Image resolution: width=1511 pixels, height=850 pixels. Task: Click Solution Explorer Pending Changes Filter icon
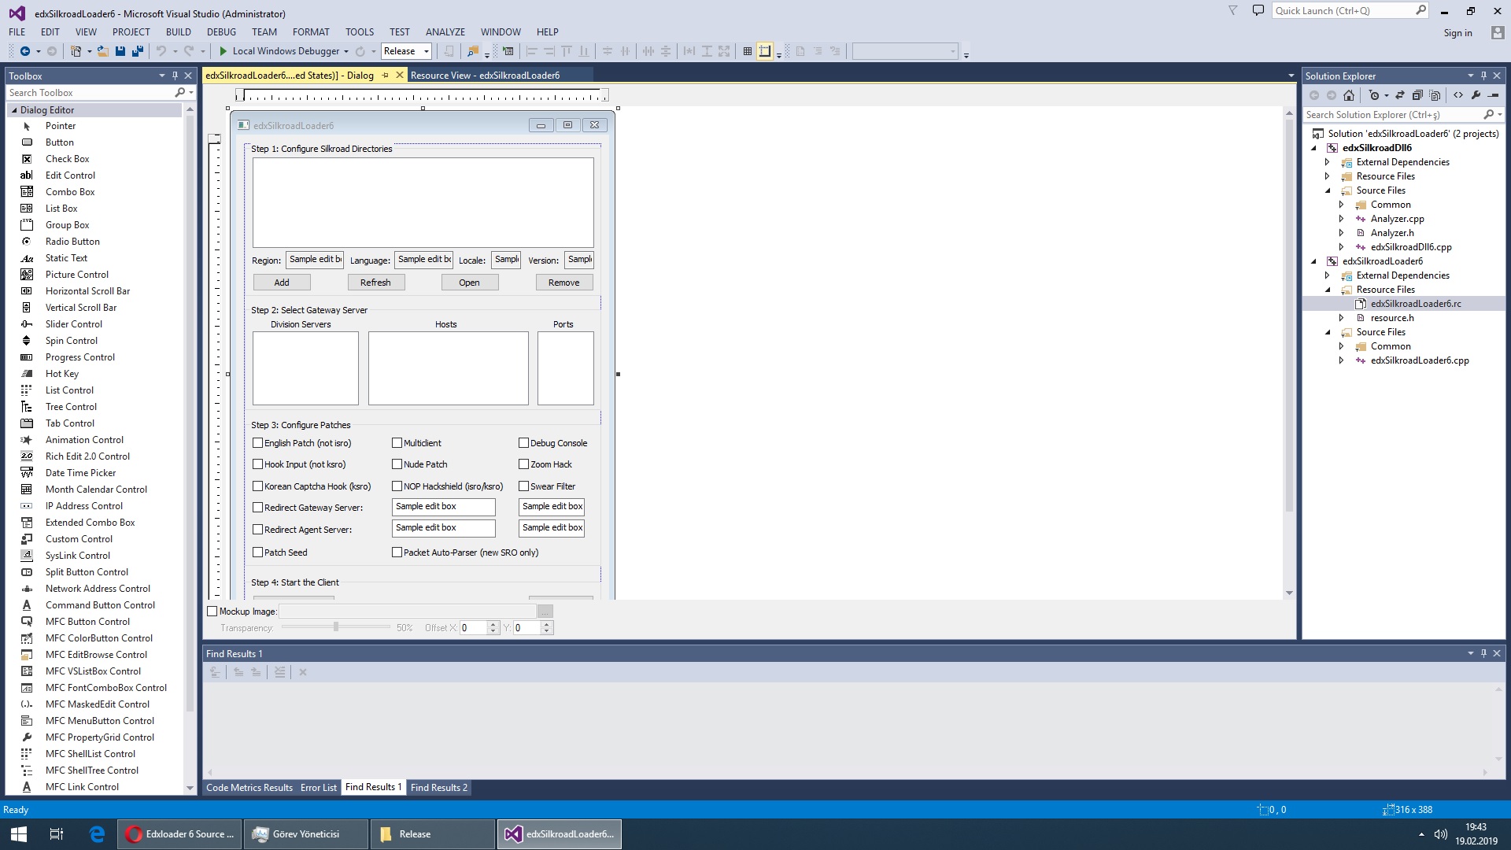[x=1374, y=95]
